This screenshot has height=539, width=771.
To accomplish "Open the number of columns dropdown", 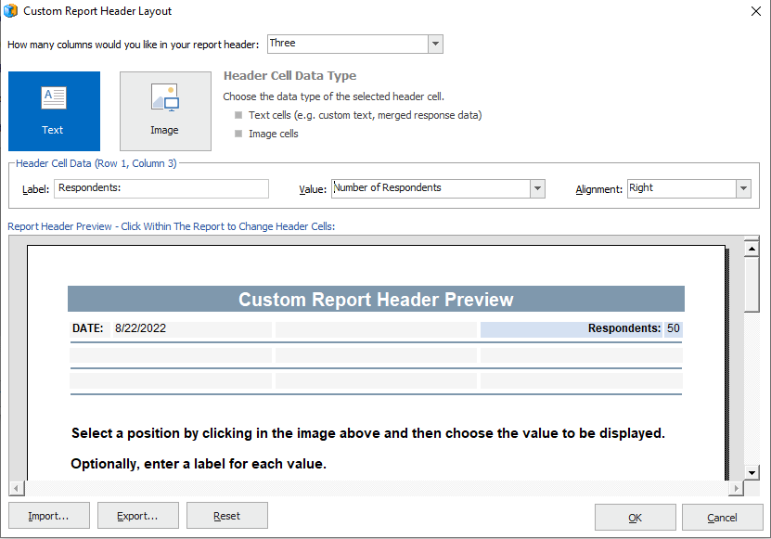I will pos(435,44).
